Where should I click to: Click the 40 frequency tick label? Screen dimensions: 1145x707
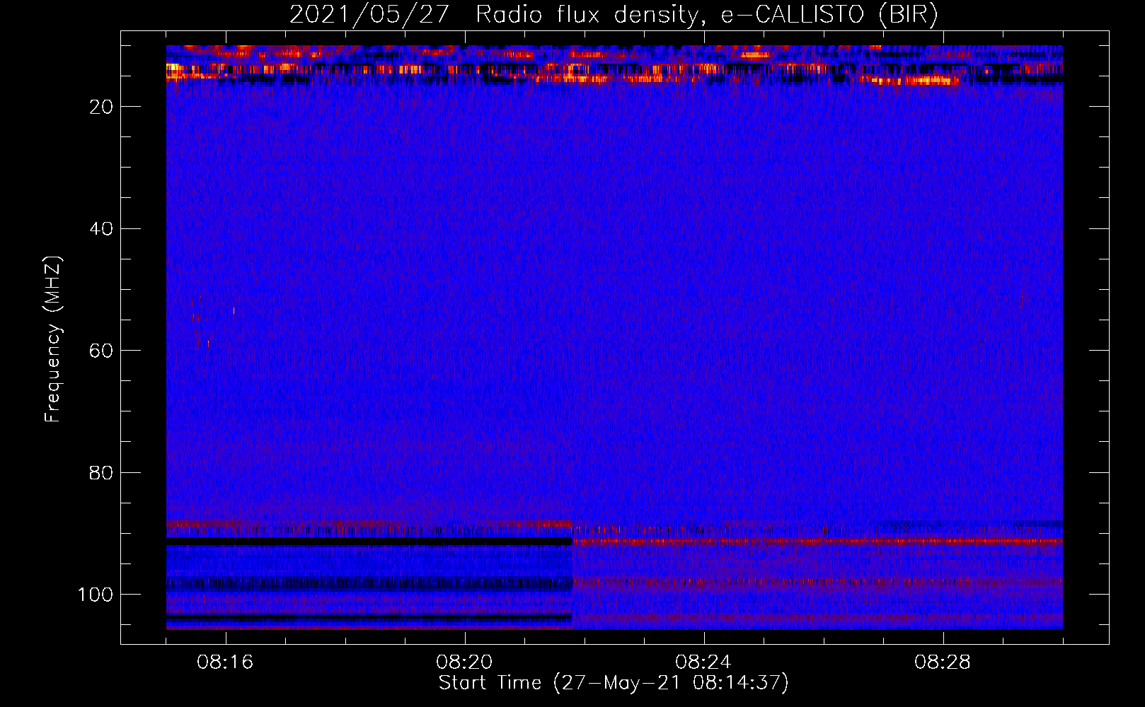(101, 229)
